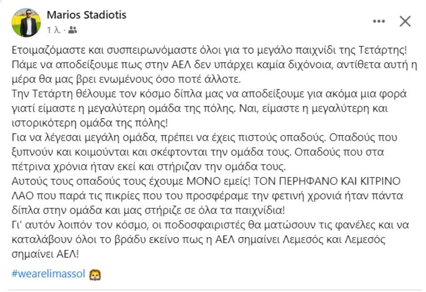This screenshot has width=426, height=292.
Task: Open the three-dot post options menu
Action: 379,21
